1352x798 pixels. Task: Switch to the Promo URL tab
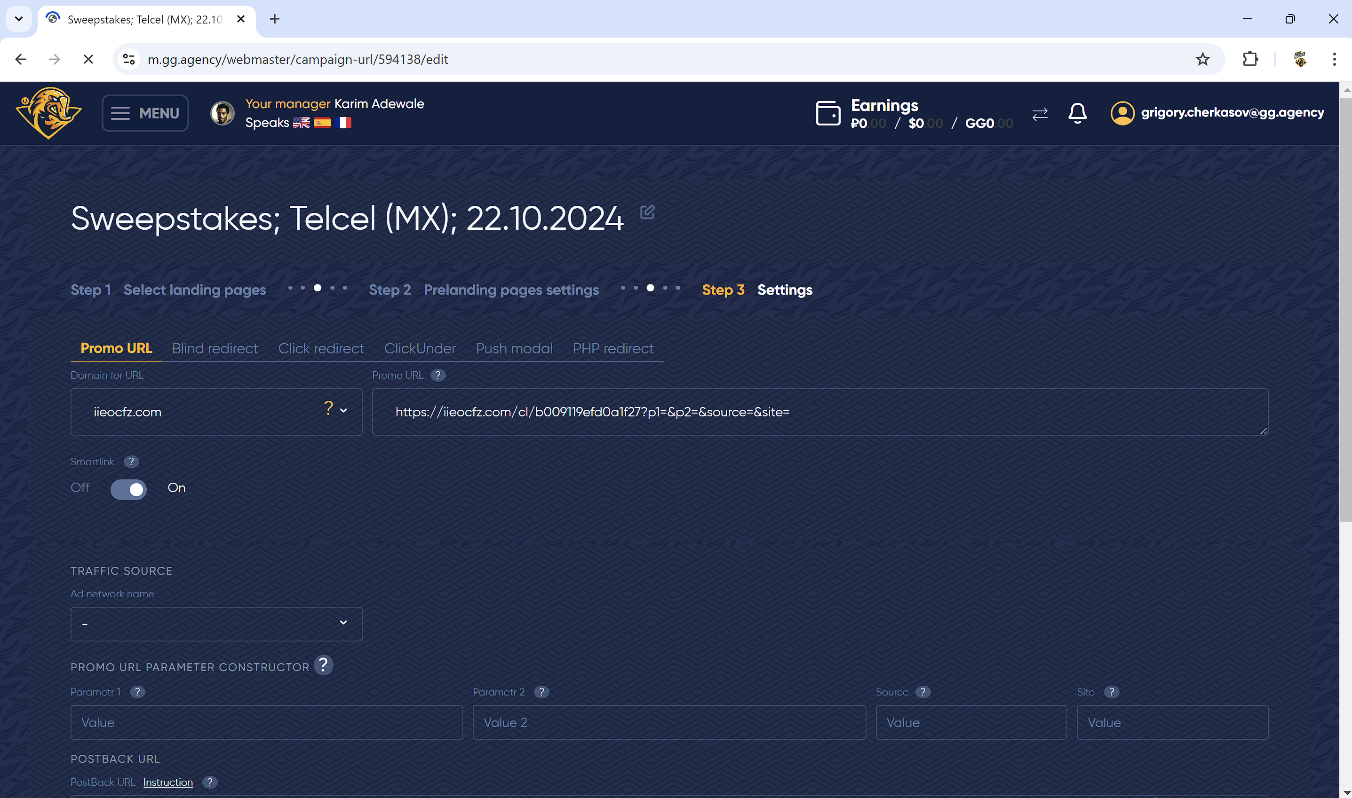pyautogui.click(x=116, y=348)
